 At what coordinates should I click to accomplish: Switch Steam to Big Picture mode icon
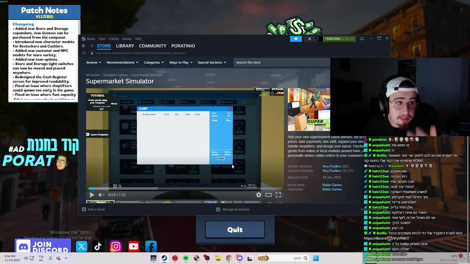[362, 38]
